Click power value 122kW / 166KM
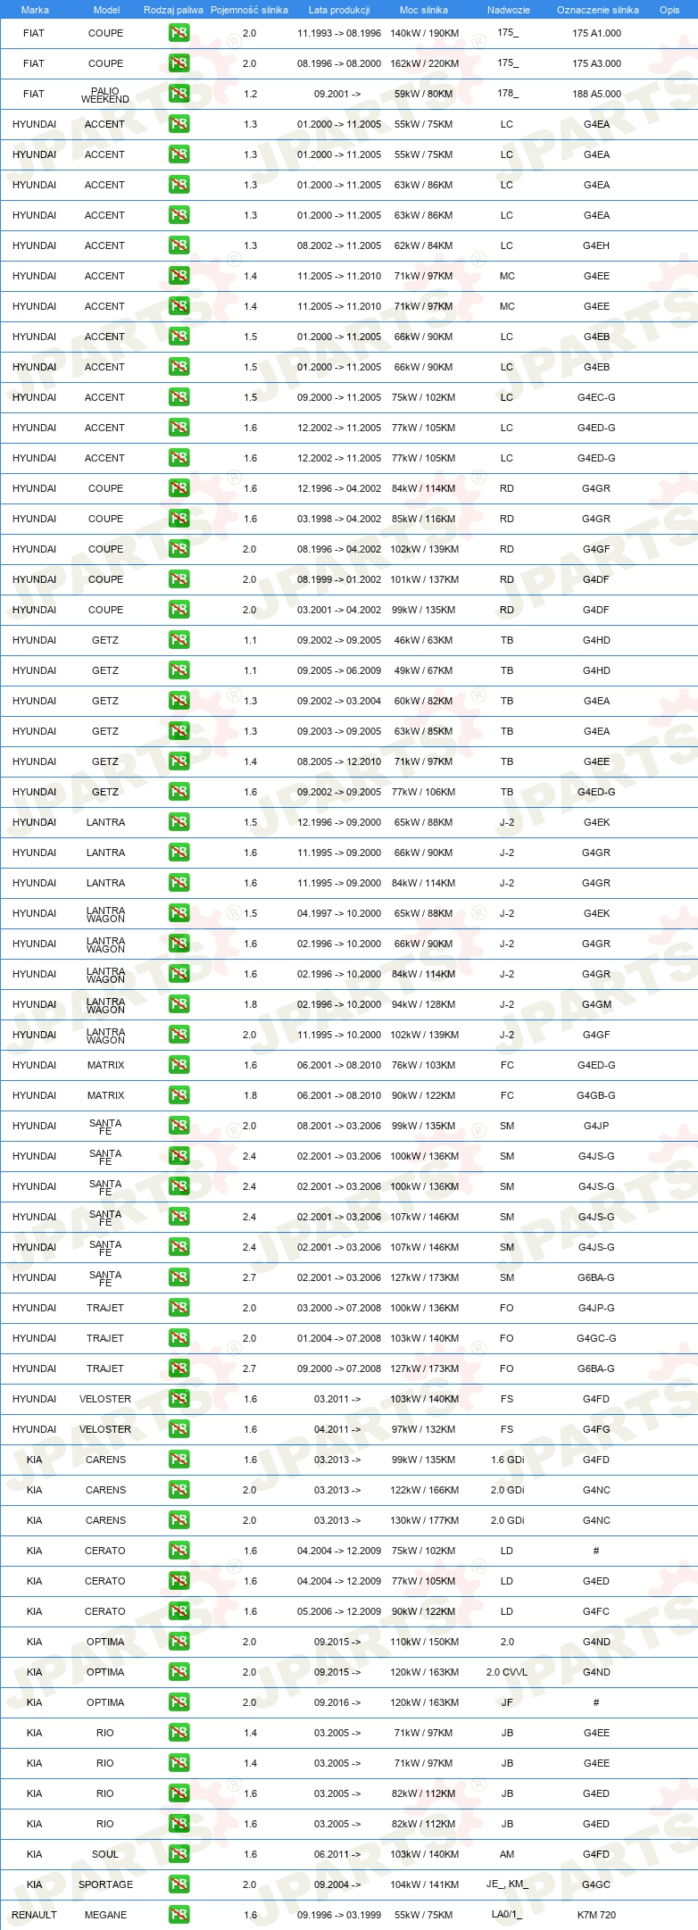 [x=425, y=1490]
